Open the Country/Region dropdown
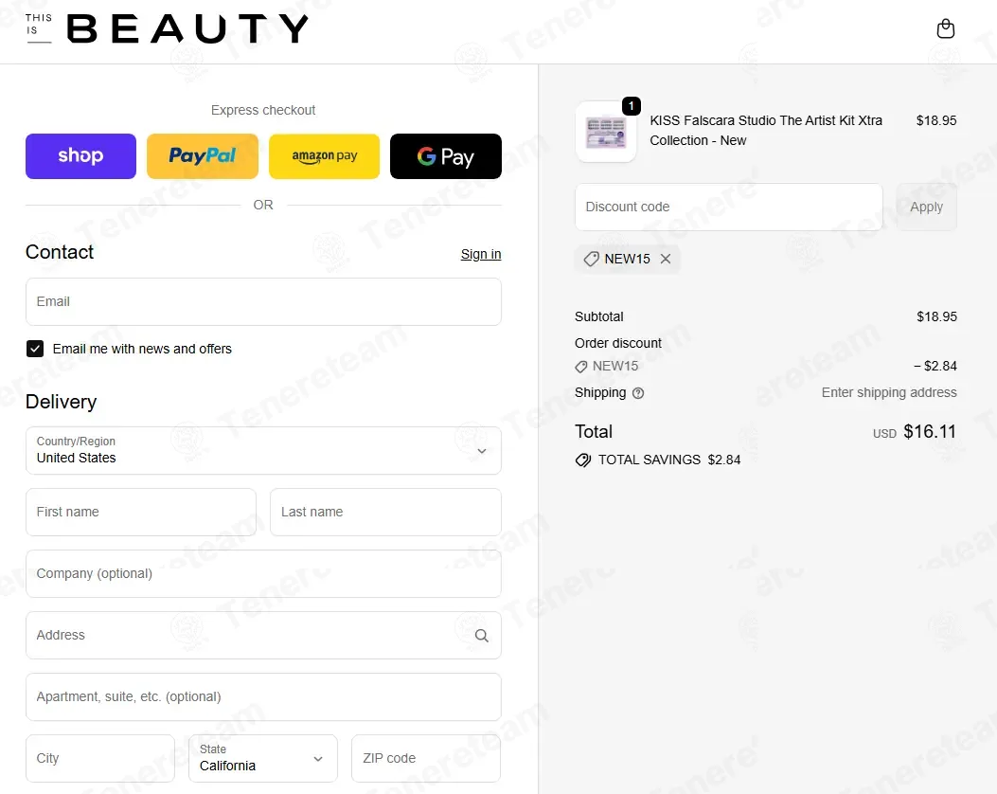 tap(263, 450)
